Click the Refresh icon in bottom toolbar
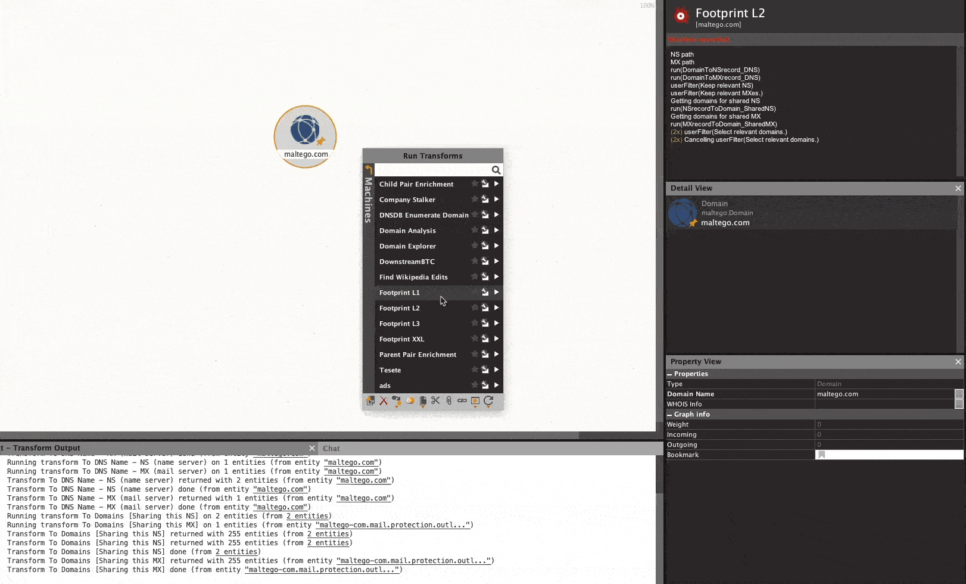 (x=488, y=401)
